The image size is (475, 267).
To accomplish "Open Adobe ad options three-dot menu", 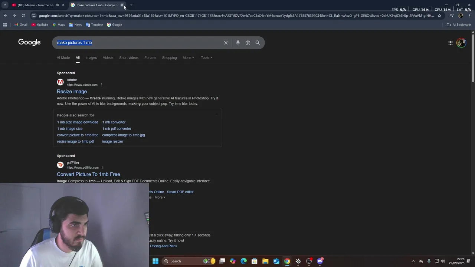I will point(102,85).
